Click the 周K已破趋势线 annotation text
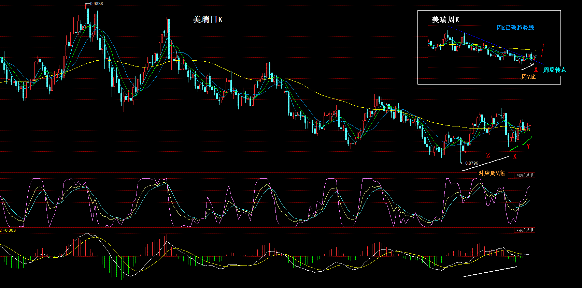582x288 pixels. 515,28
